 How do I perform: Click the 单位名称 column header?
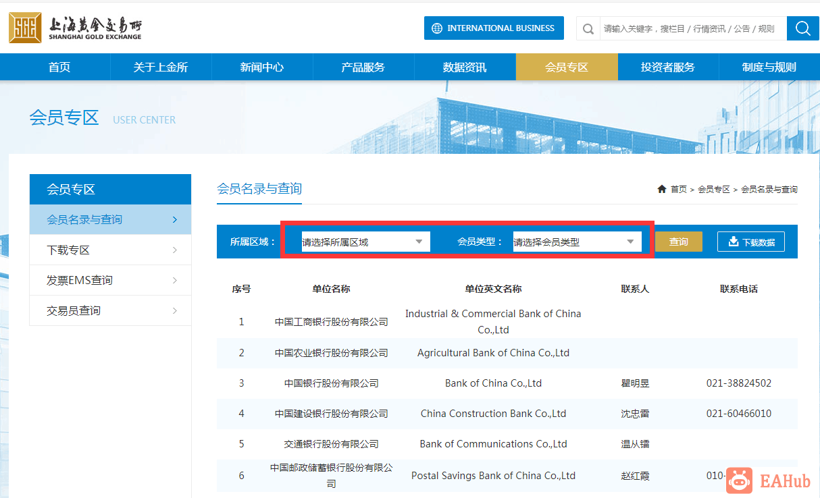coord(331,289)
